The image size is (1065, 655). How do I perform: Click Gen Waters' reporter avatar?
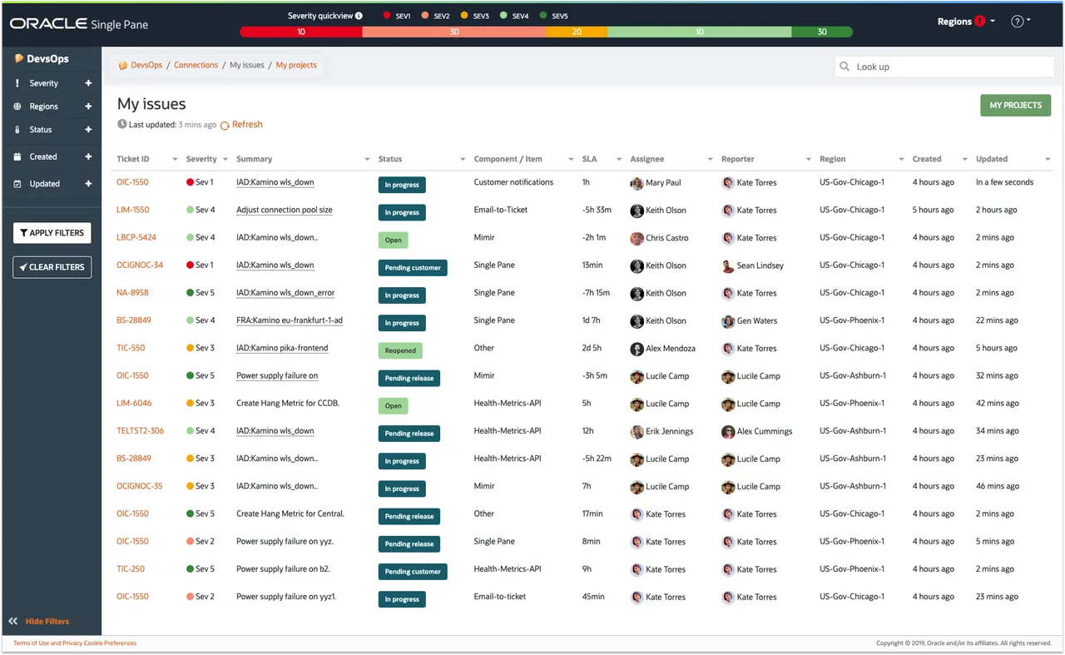728,321
